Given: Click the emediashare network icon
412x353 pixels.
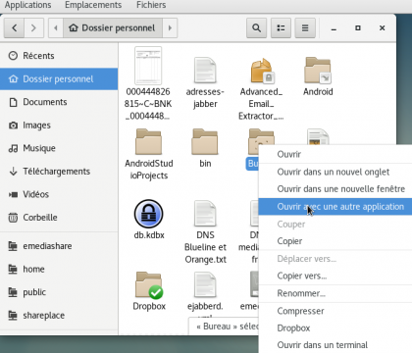Looking at the screenshot, I should pos(13,246).
